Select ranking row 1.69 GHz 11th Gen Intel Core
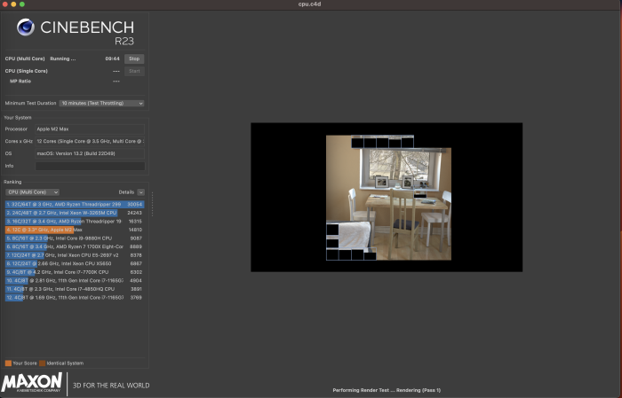Image resolution: width=622 pixels, height=398 pixels. (75, 298)
